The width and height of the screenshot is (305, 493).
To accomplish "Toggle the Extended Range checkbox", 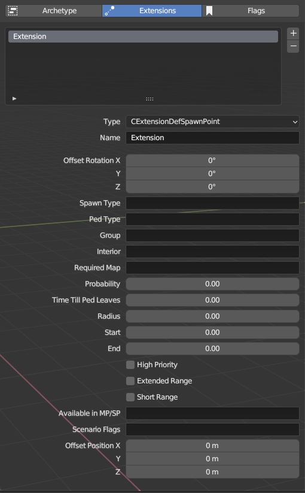I will pos(130,381).
